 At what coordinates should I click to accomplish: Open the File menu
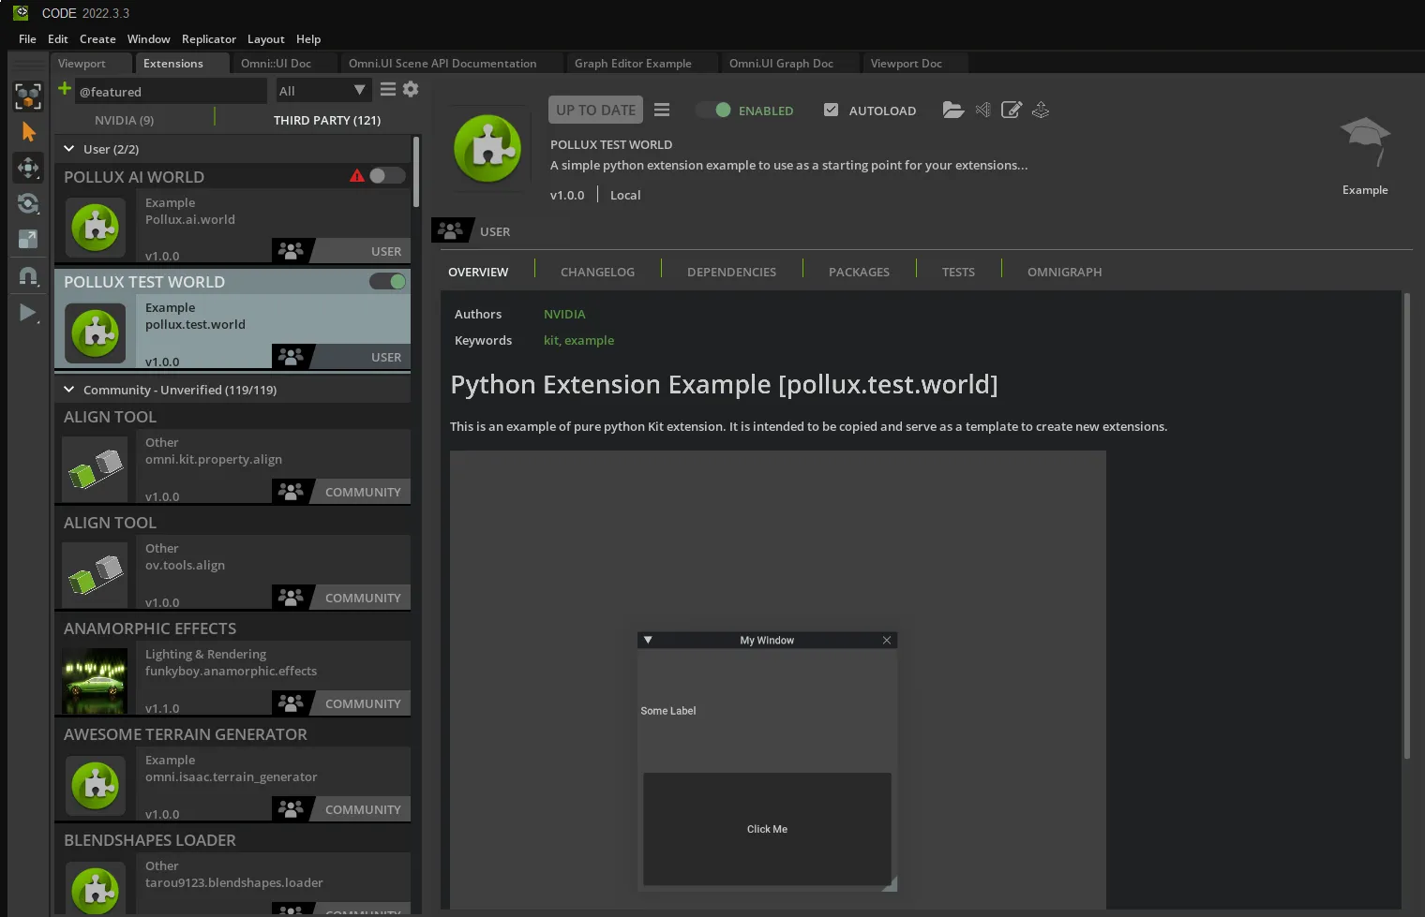tap(27, 39)
